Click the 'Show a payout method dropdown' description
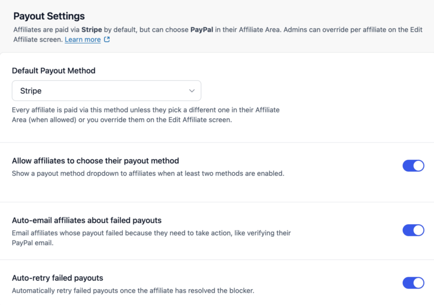Image resolution: width=434 pixels, height=305 pixels. click(x=148, y=173)
